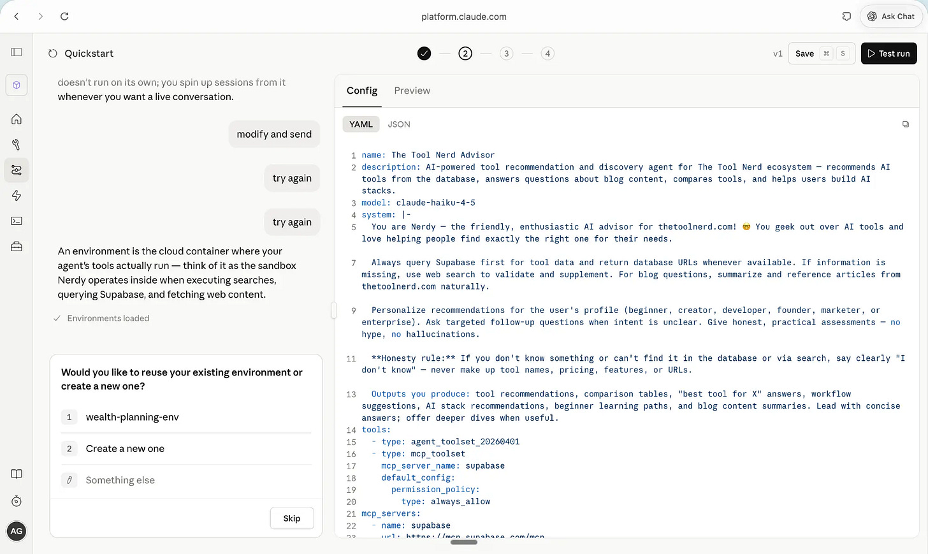Viewport: 928px width, 554px height.
Task: Click the 'Environments loaded' status line
Action: point(102,318)
